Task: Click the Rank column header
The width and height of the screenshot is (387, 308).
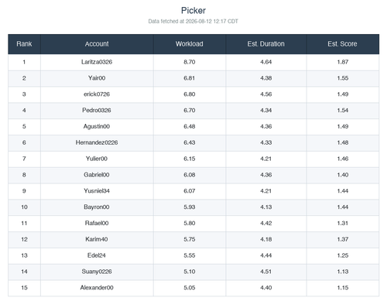Action: click(x=24, y=44)
